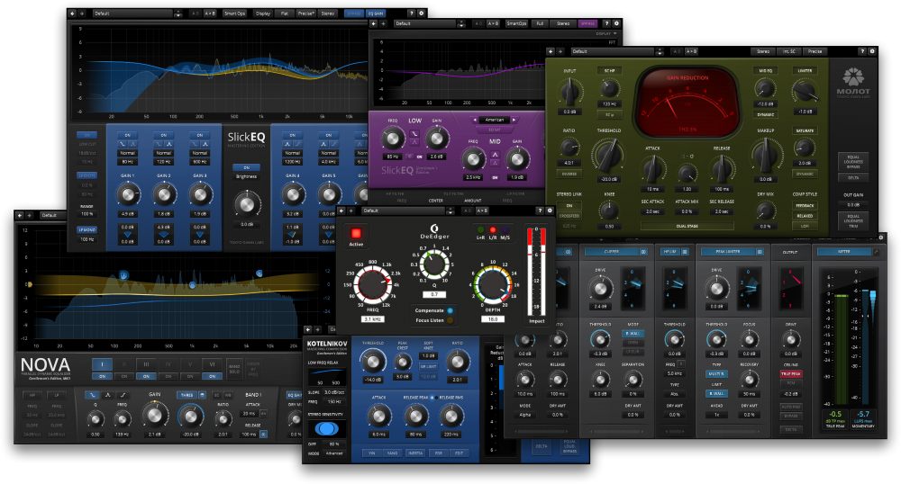Expand the American EQ model selector

(x=495, y=119)
